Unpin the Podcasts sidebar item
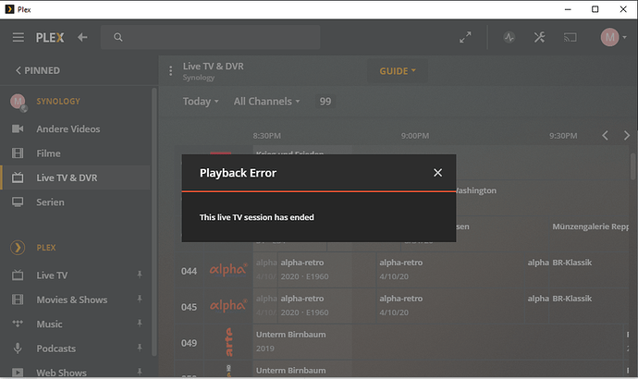This screenshot has height=379, width=638. (x=140, y=348)
